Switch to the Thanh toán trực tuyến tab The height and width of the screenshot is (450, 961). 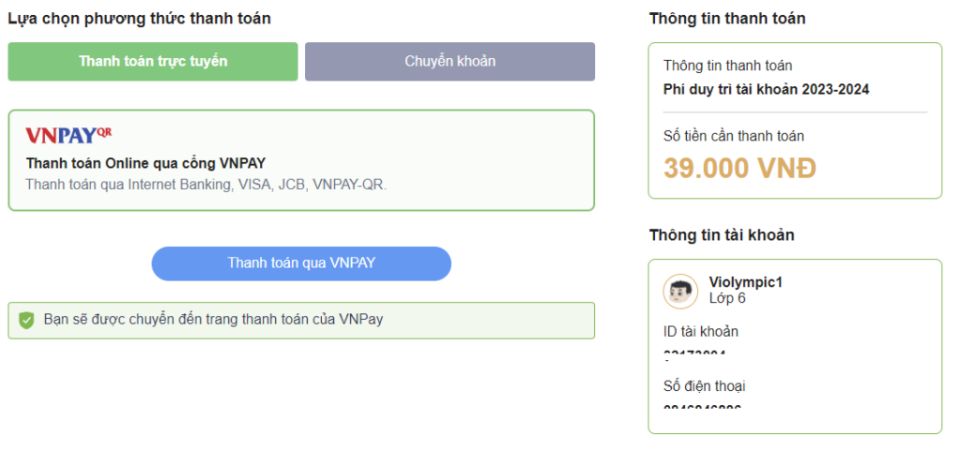point(153,62)
